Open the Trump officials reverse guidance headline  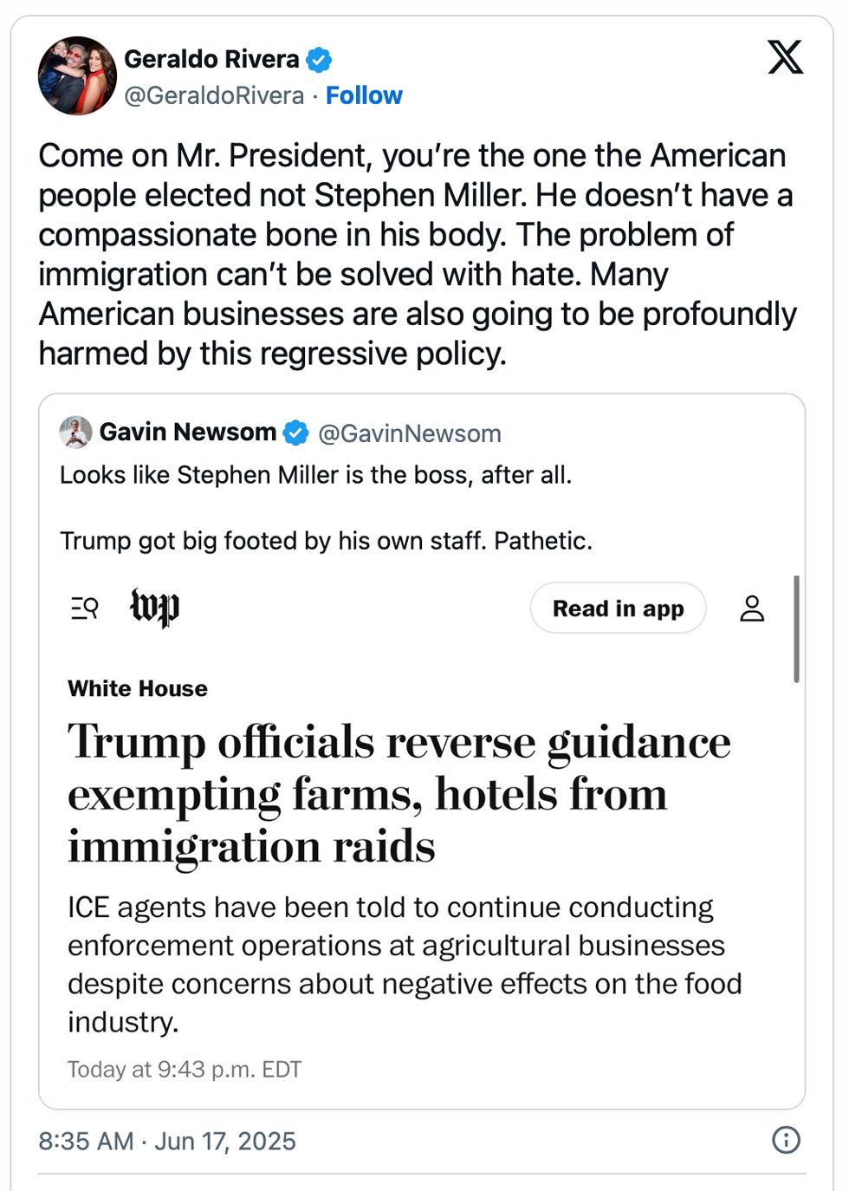click(399, 793)
